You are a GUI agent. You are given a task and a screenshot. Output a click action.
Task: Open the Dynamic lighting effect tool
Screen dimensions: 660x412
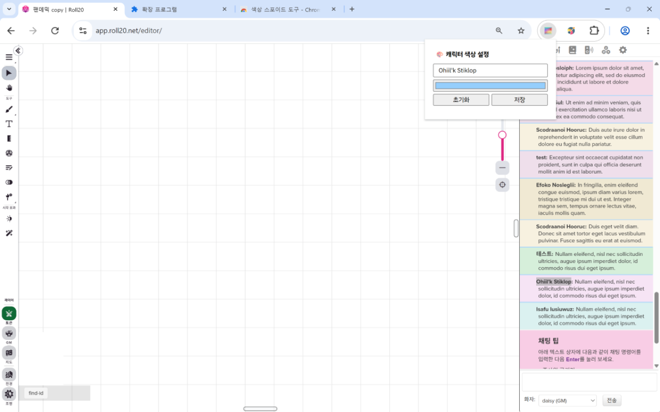coord(9,219)
